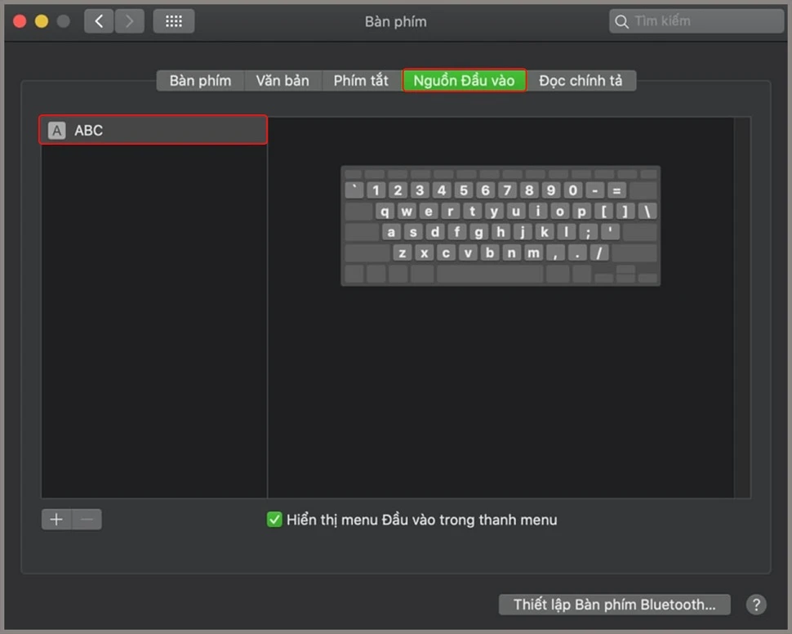The height and width of the screenshot is (634, 792).
Task: Switch to Nguồn Đầu vào tab
Action: (464, 80)
